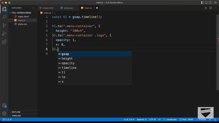Viewport: 219px width, 123px height.
Task: Choose x from the suggestion list
Action: [x=94, y=82]
